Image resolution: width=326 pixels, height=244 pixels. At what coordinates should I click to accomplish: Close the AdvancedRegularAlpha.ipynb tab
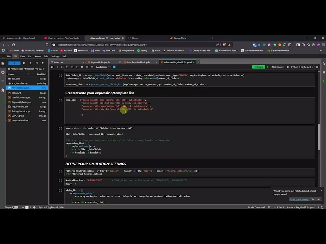click(x=193, y=62)
